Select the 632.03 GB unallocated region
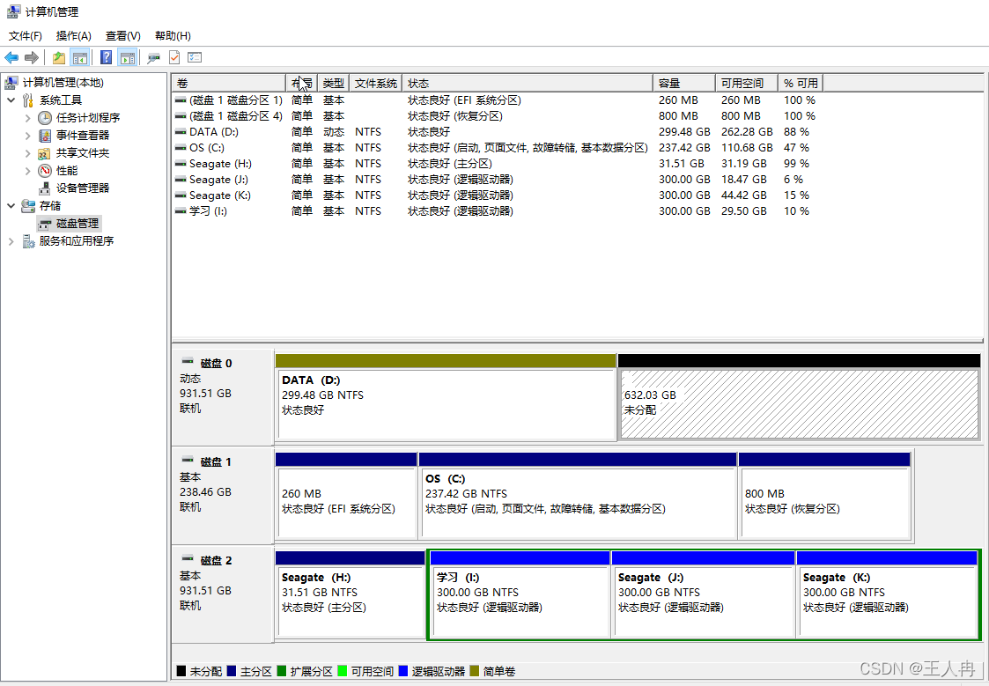 coord(799,403)
